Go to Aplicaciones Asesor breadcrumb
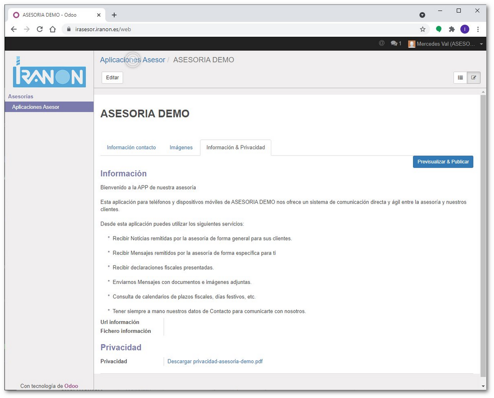 pyautogui.click(x=133, y=60)
